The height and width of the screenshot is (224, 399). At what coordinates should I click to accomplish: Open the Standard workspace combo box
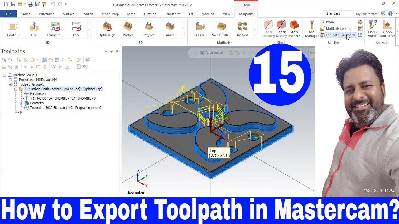(x=340, y=13)
